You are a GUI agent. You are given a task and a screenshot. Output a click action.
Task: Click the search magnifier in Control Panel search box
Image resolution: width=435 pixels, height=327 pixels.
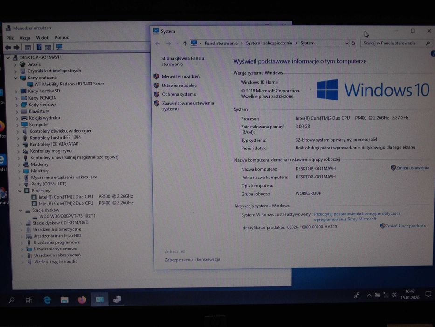(x=428, y=43)
